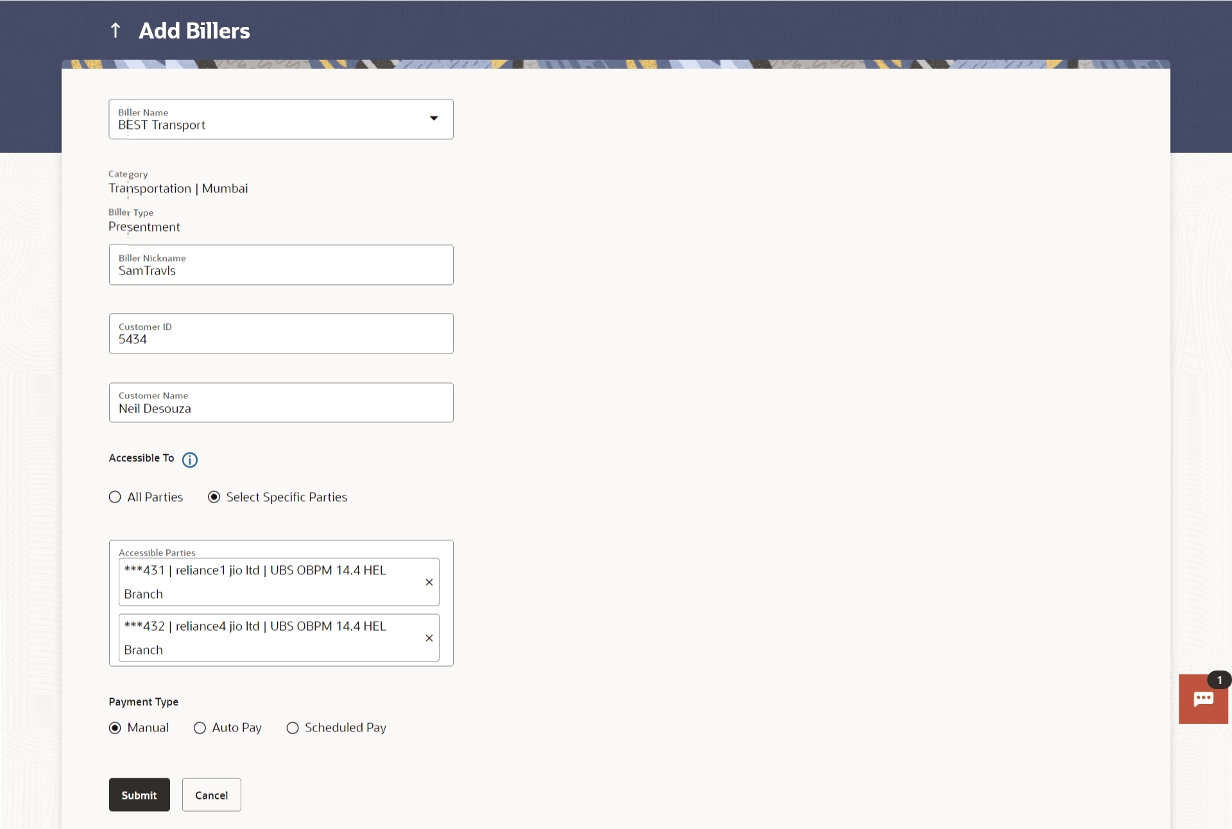1232x829 pixels.
Task: Click the back arrow beside Add Billers
Action: [x=116, y=30]
